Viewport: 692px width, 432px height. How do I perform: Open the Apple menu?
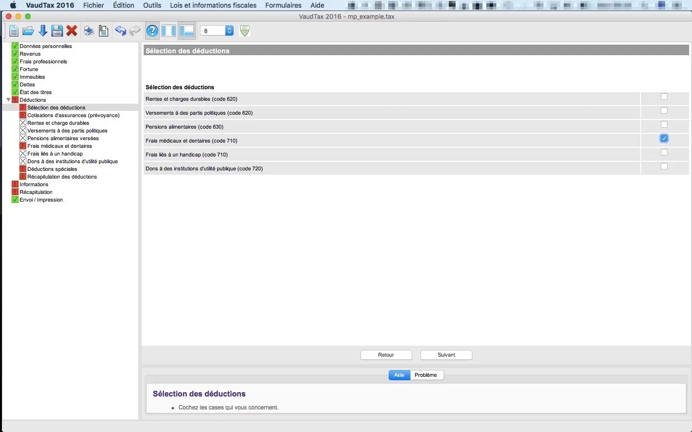click(x=13, y=5)
